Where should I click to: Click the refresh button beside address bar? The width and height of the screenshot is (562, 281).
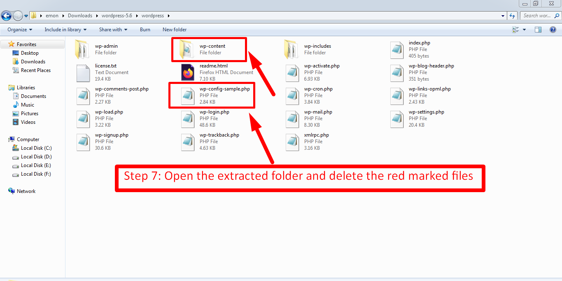pyautogui.click(x=513, y=16)
